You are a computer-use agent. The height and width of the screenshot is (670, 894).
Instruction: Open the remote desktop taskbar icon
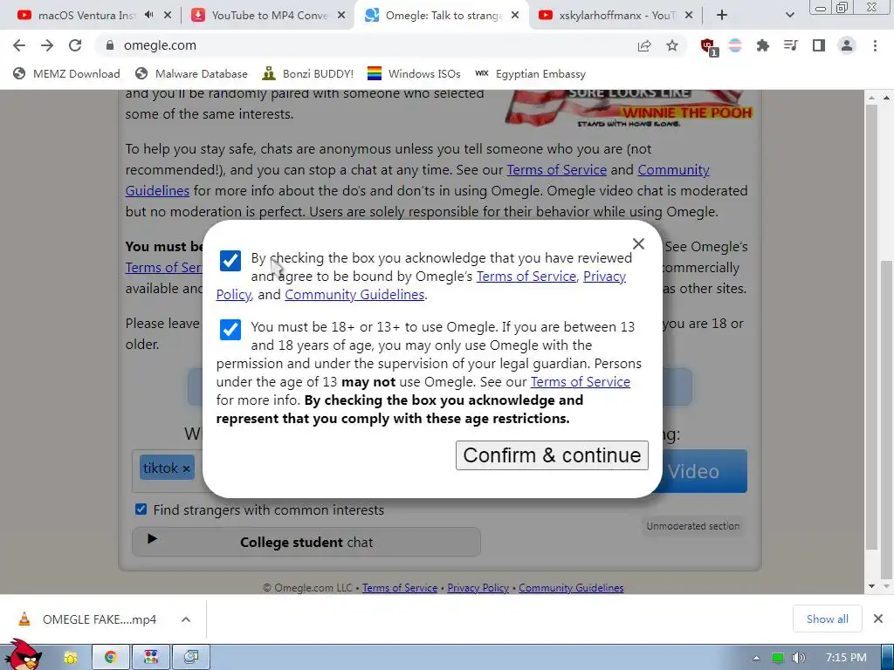(x=191, y=658)
